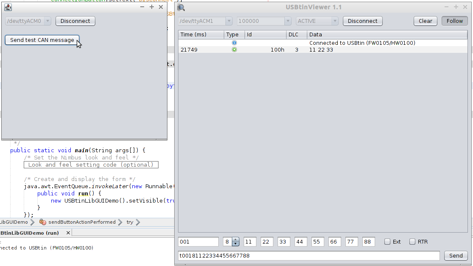Click 'USBtinLibGUIDemo()' in the code editor

(x=95, y=201)
